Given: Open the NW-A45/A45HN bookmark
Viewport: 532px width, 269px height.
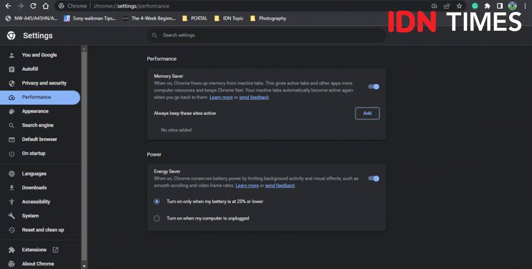Looking at the screenshot, I should coord(31,18).
